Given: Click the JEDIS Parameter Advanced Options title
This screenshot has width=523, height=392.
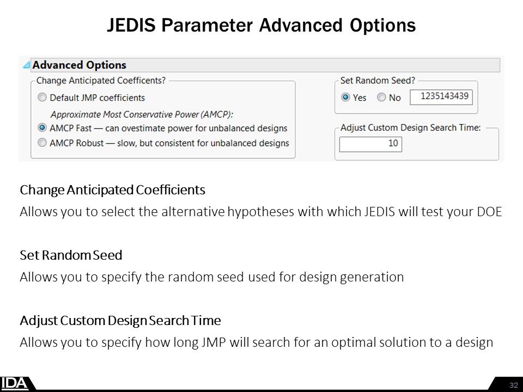Looking at the screenshot, I should [261, 25].
